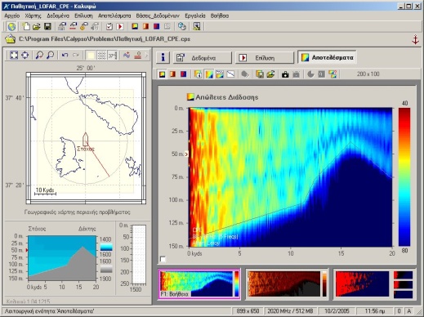
Task: Undo the last map view change
Action: tap(65, 55)
